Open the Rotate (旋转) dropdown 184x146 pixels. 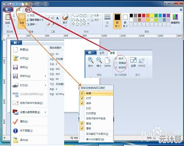click(x=32, y=24)
